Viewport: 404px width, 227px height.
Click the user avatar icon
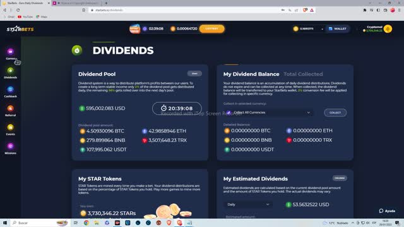[388, 29]
